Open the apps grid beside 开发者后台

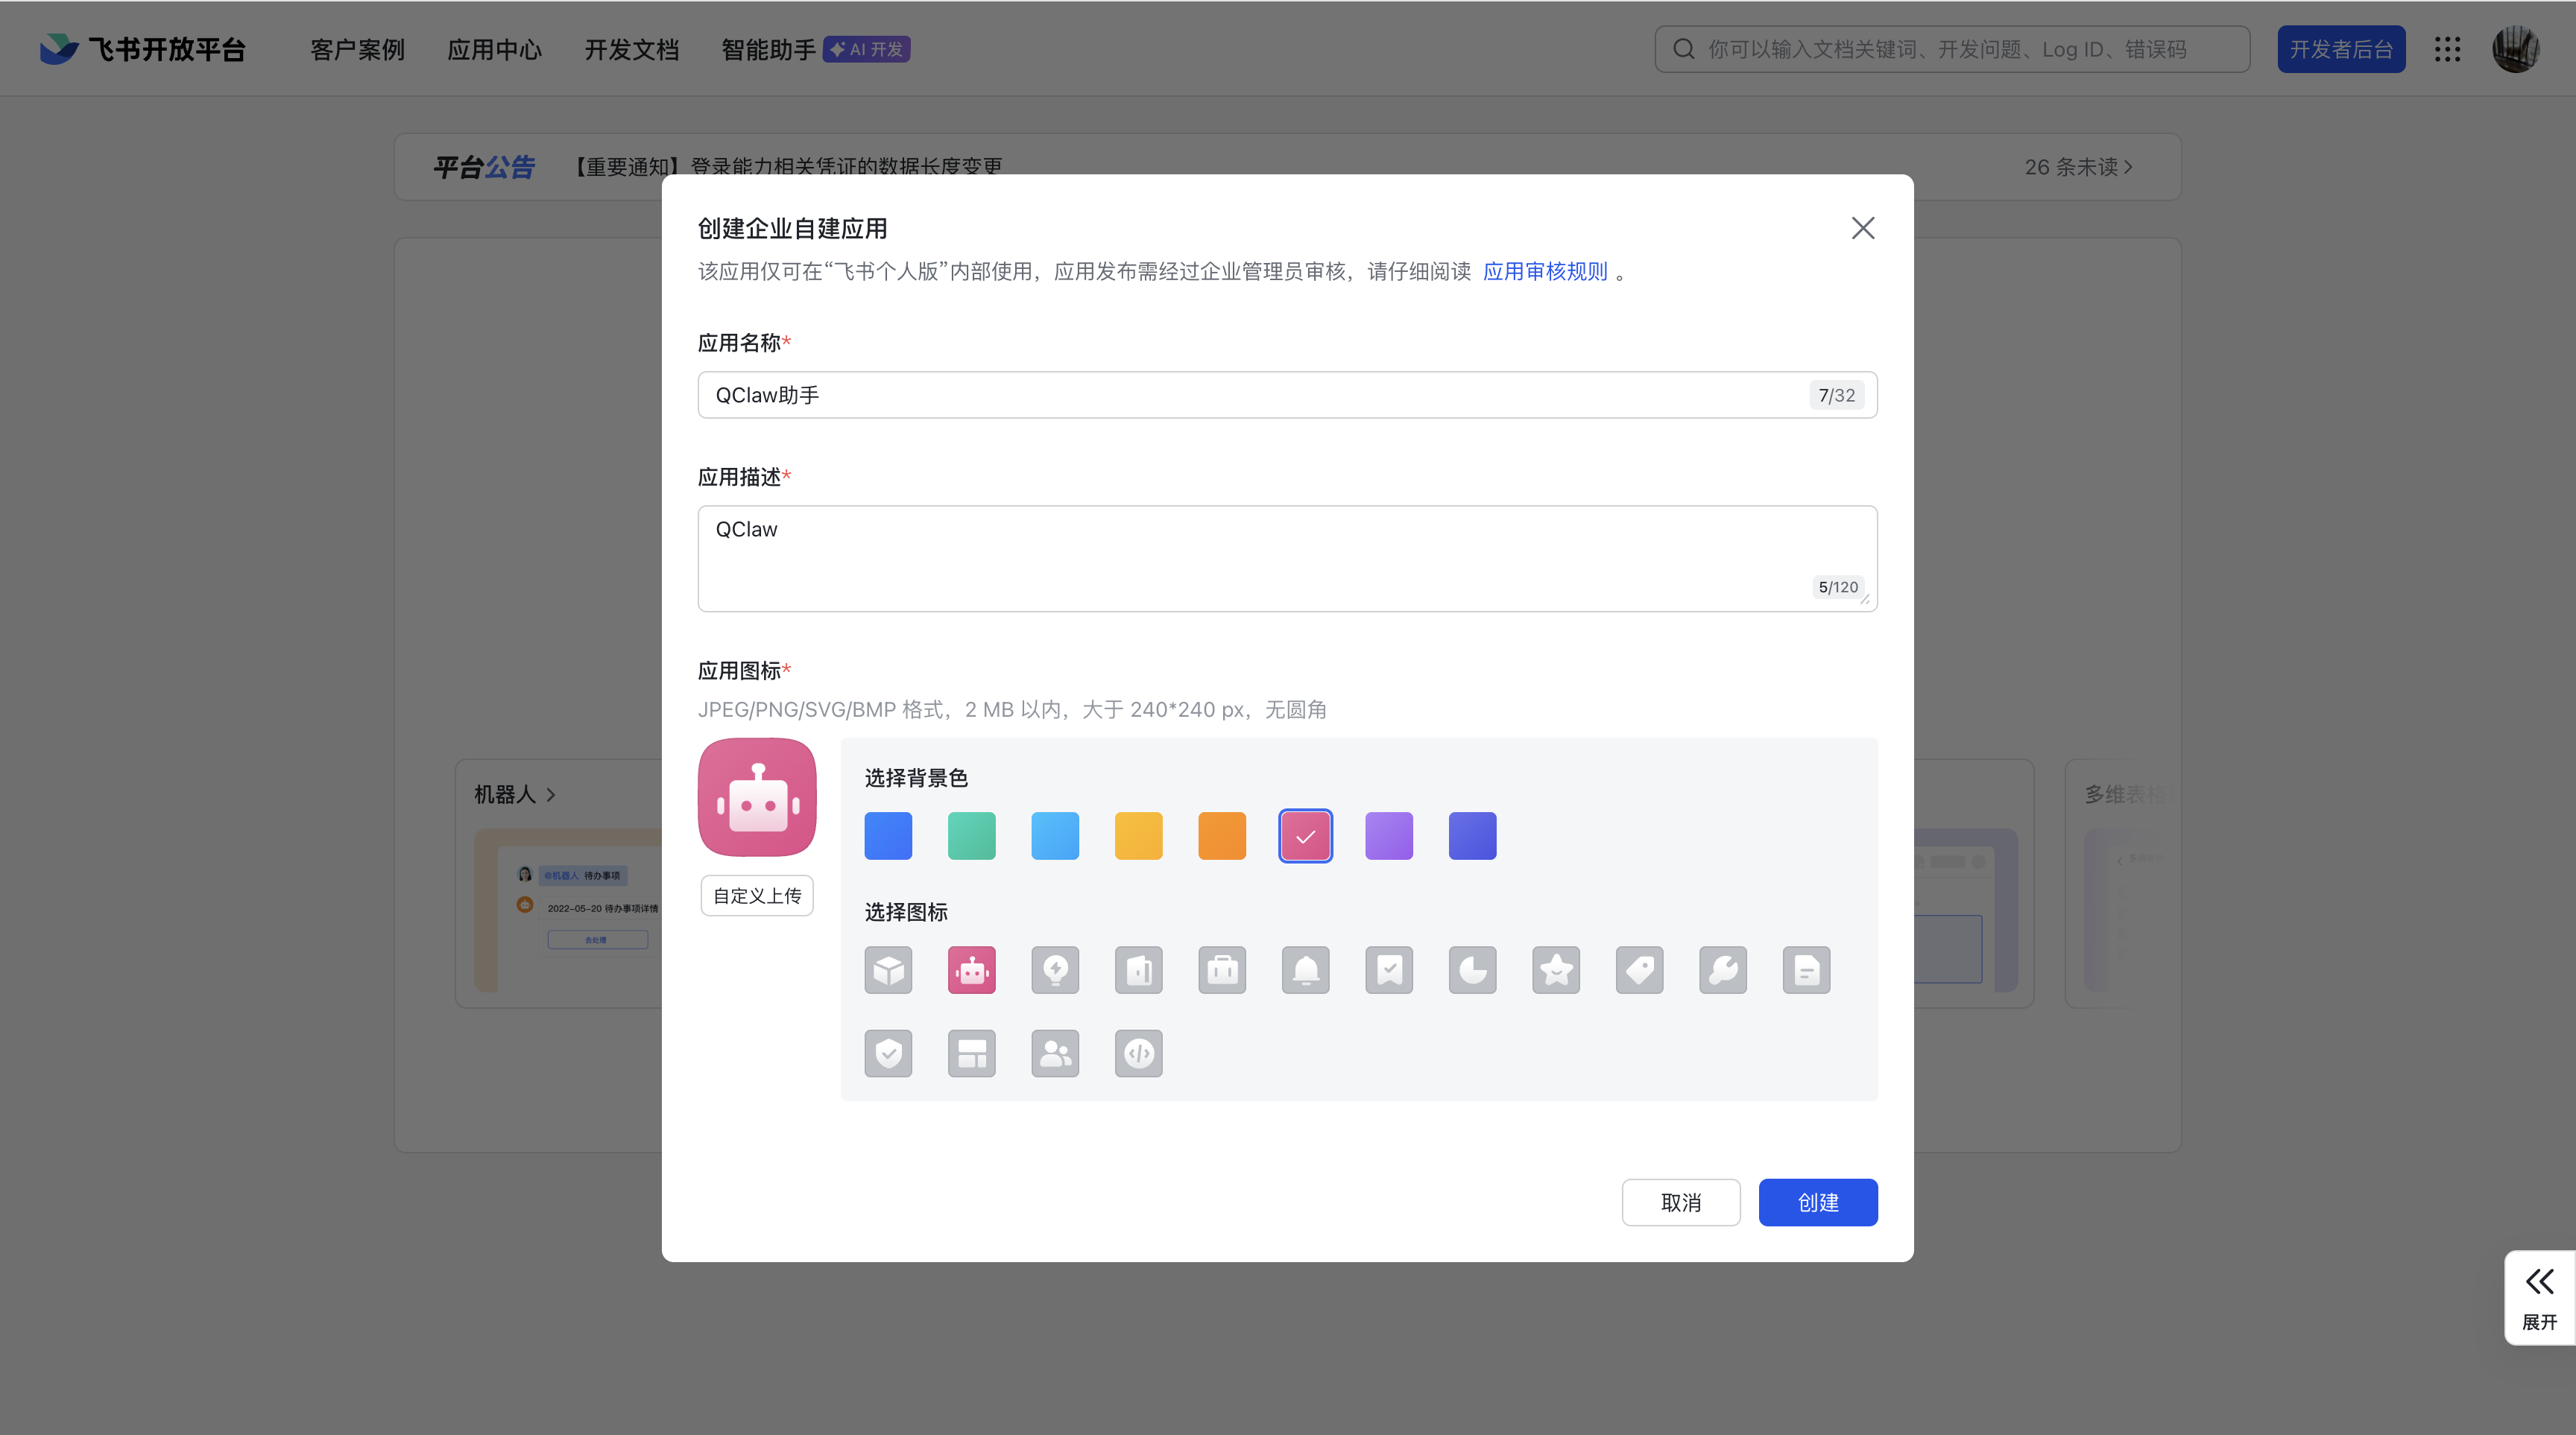[2448, 48]
